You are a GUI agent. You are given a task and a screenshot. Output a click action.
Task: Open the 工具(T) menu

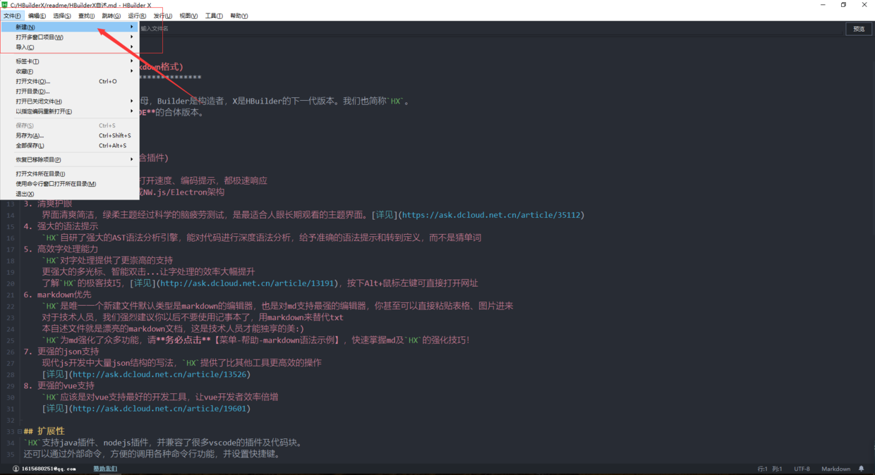(214, 16)
